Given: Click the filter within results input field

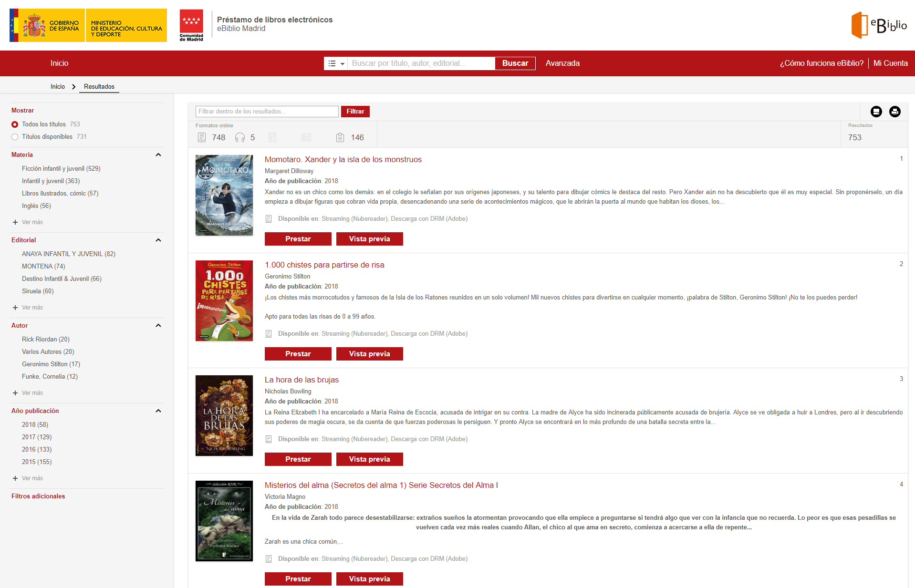Looking at the screenshot, I should (x=267, y=112).
